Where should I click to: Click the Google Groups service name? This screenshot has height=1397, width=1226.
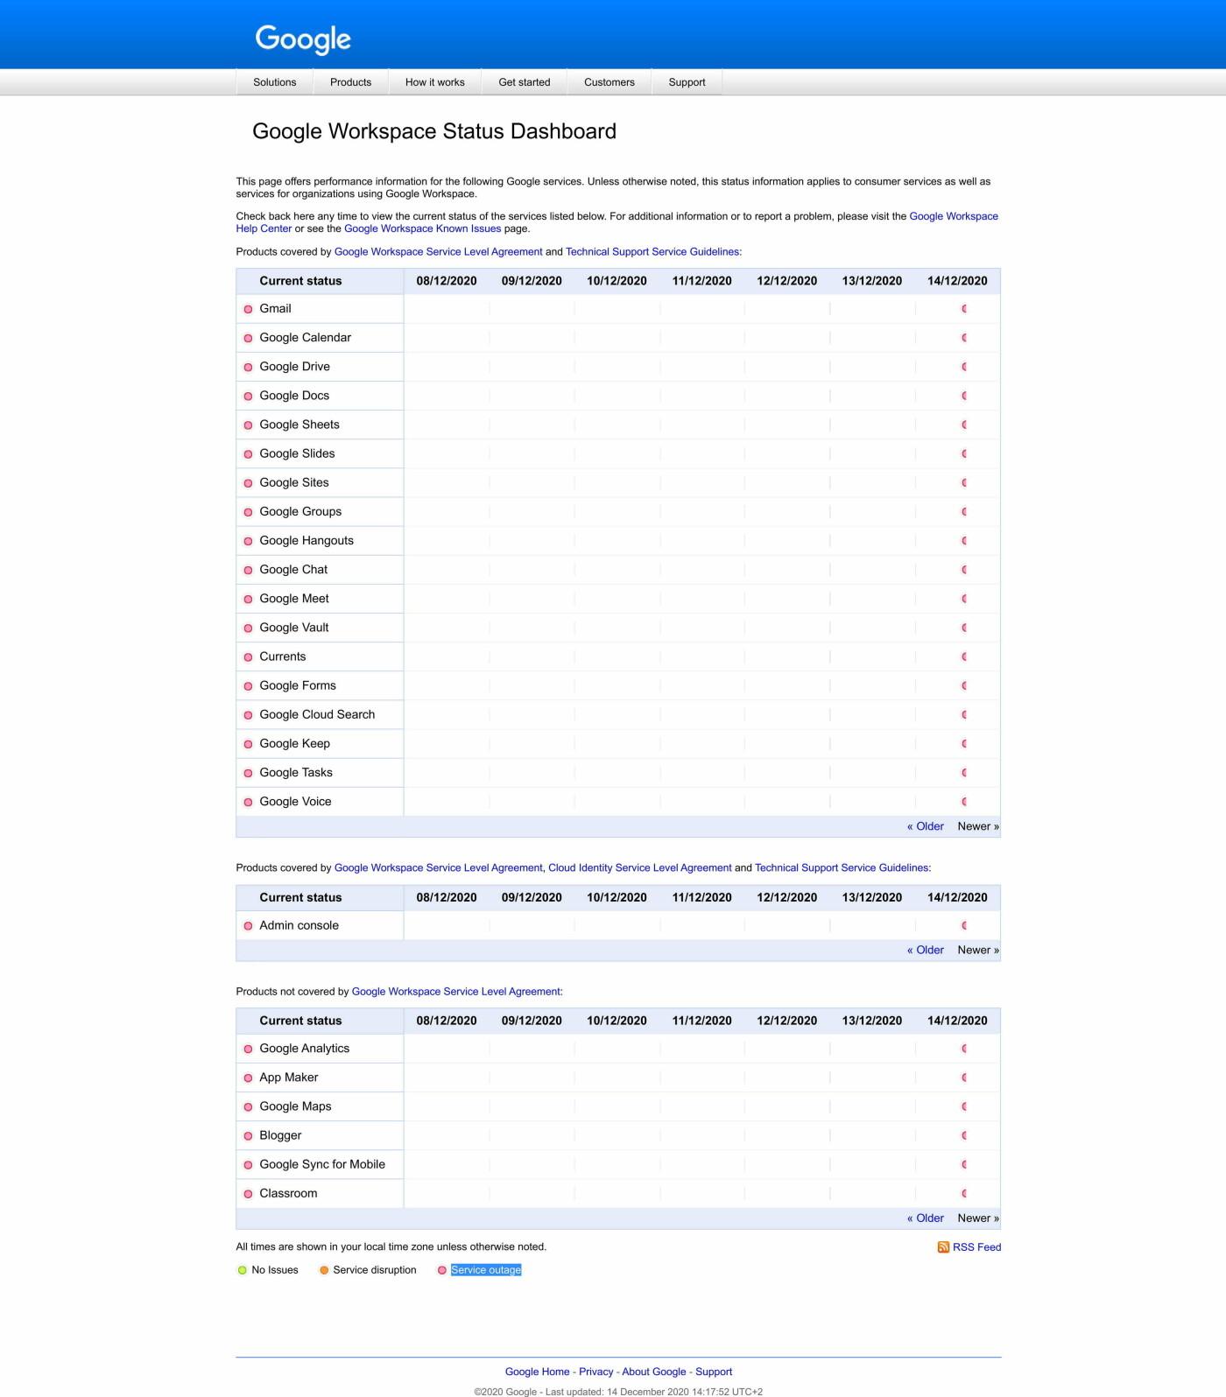(x=300, y=512)
